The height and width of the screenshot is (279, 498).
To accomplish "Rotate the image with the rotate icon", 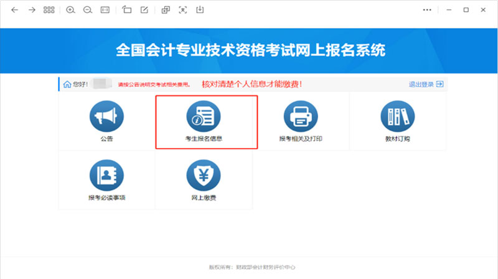I will click(127, 10).
